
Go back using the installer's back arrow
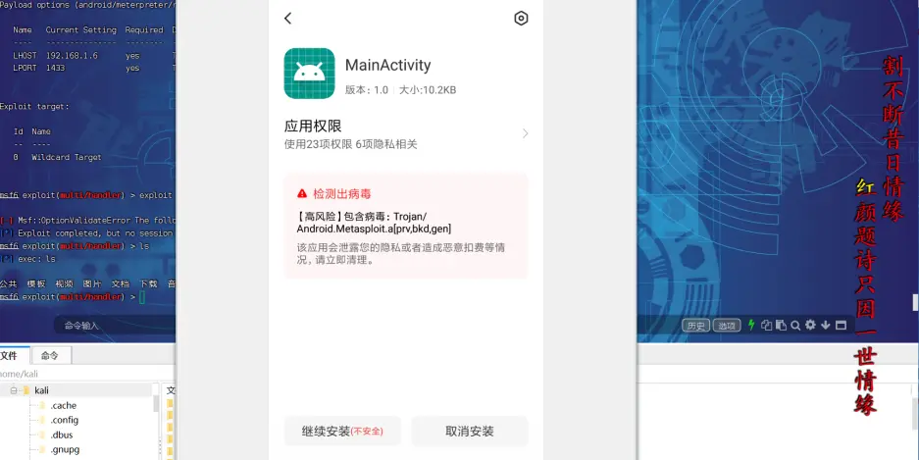[287, 19]
